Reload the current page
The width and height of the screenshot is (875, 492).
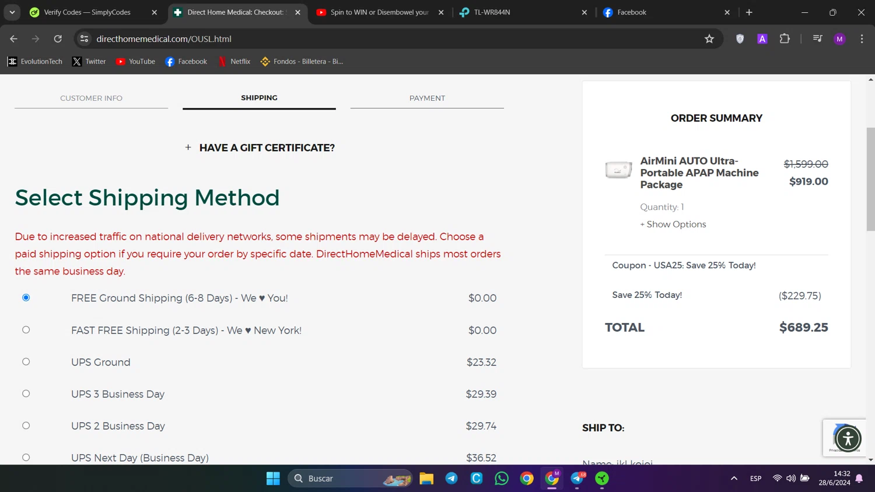pos(58,38)
